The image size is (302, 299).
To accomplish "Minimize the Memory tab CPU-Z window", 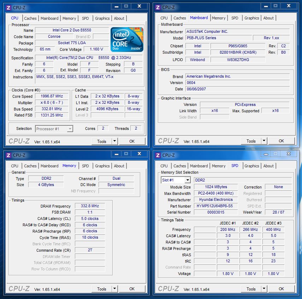I will click(116, 154).
